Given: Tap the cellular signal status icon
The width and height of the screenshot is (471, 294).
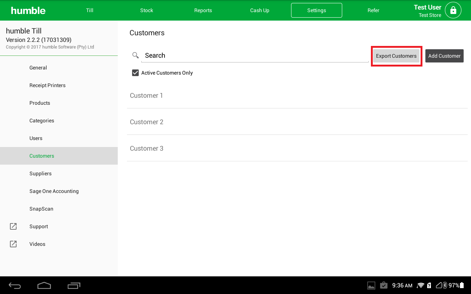Looking at the screenshot, I should (439, 286).
